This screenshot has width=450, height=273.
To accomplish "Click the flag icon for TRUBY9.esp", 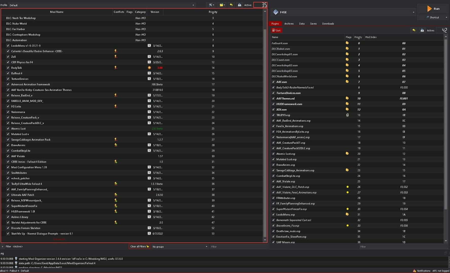I will pyautogui.click(x=347, y=115).
